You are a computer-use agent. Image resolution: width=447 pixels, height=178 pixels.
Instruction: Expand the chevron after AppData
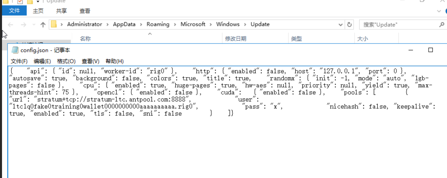(141, 24)
